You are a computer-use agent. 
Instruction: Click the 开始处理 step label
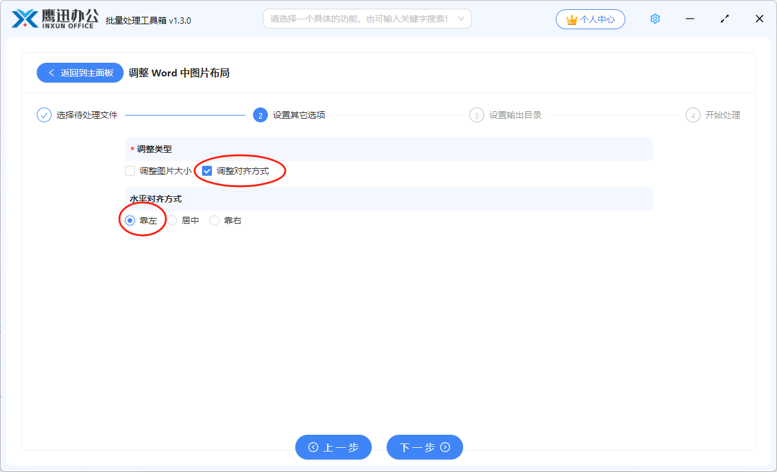point(723,115)
